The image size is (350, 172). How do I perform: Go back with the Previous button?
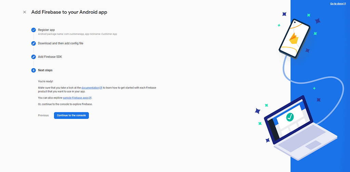[x=43, y=115]
